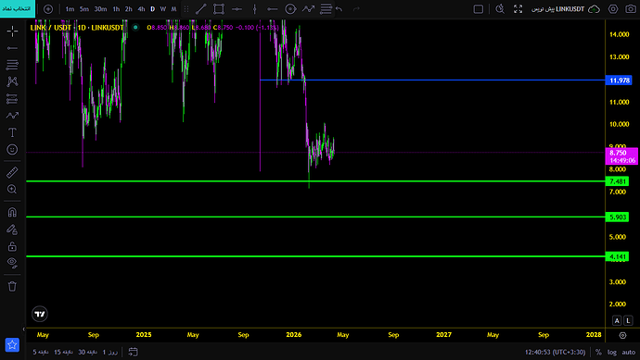Switch to 5m timeframe
The height and width of the screenshot is (360, 640).
84,9
